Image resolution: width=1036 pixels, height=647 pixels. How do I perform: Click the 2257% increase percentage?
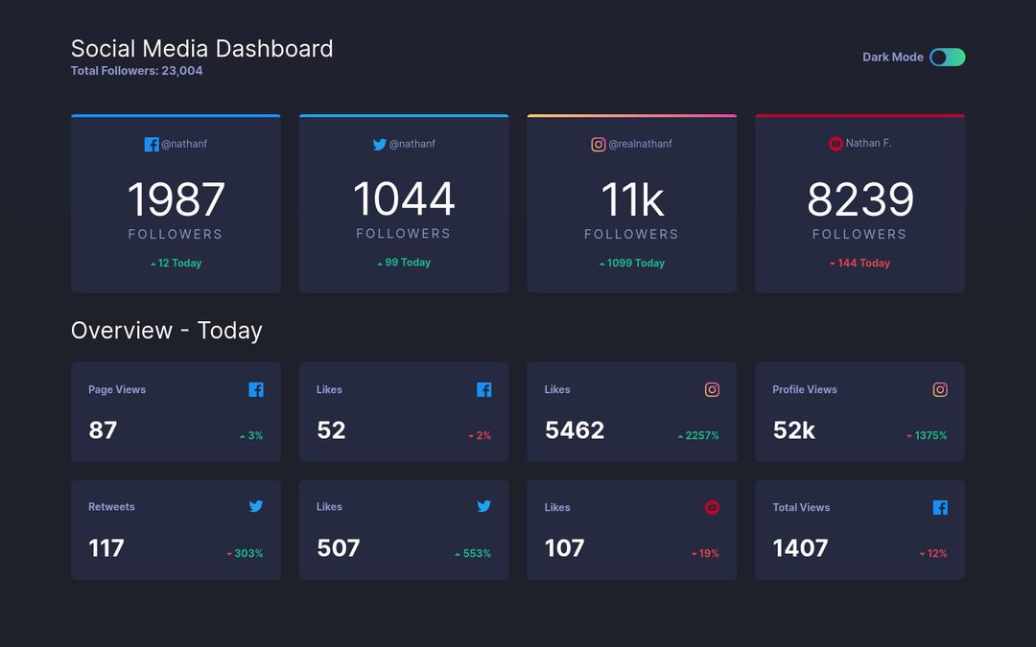coord(698,436)
